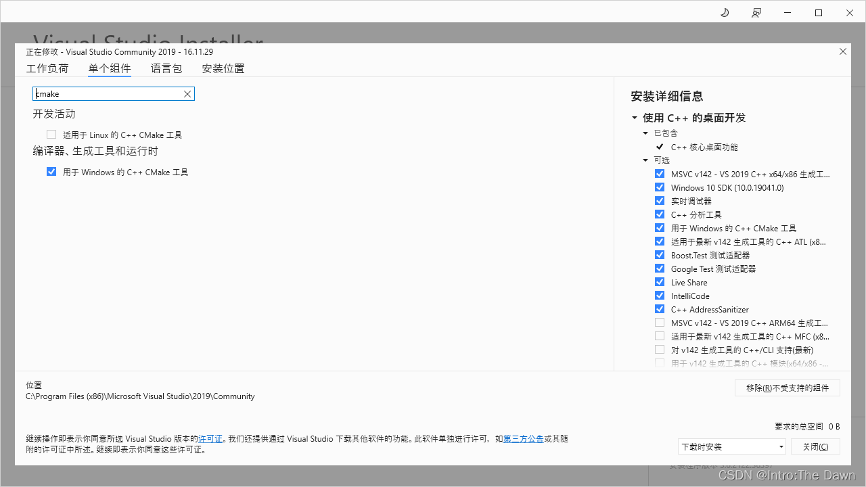This screenshot has width=866, height=487.
Task: Click 要求的总空间 0 B text
Action: (x=807, y=427)
